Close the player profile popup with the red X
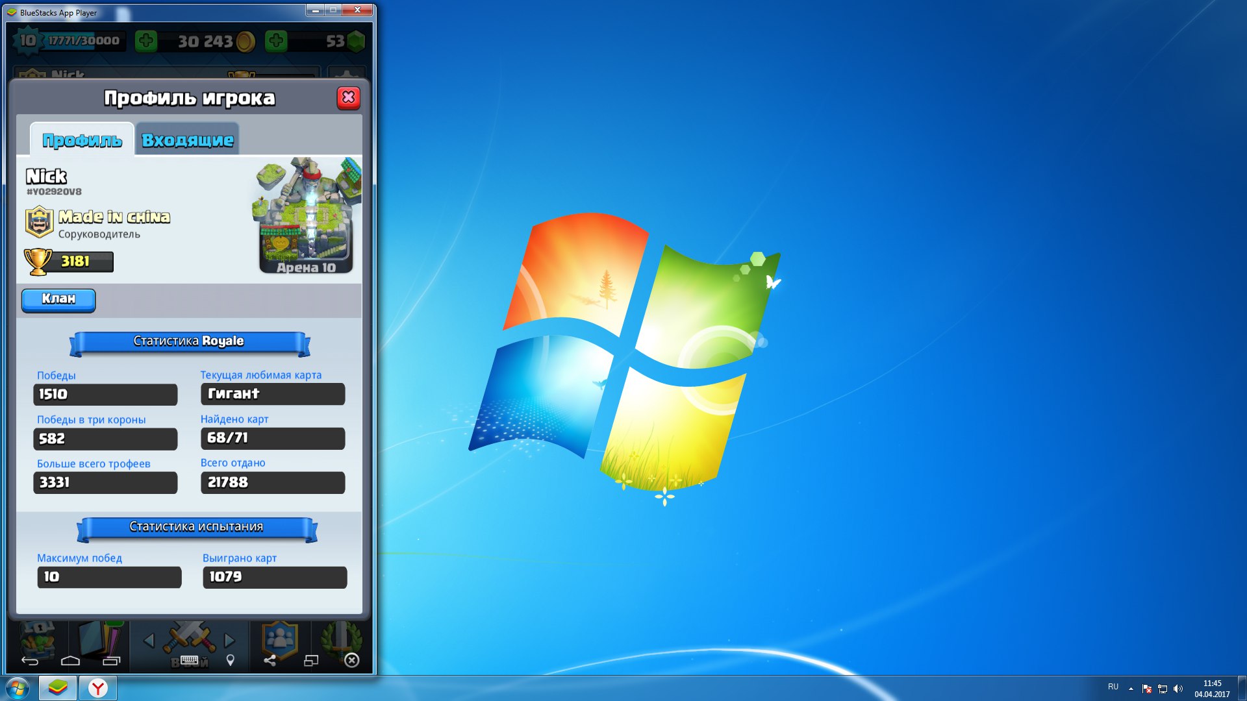This screenshot has width=1247, height=701. tap(349, 98)
